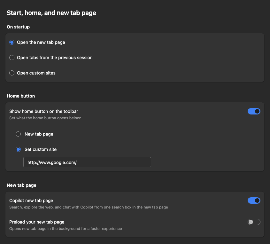Screen dimensions: 270x244
Task: Click the "Copilot new tab page" label text
Action: coord(31,201)
